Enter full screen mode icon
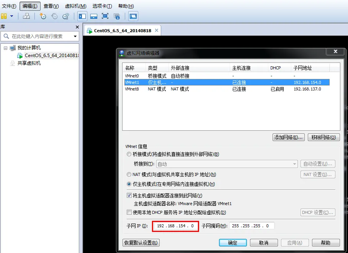Image resolution: width=348 pixels, height=253 pixels. (x=105, y=16)
